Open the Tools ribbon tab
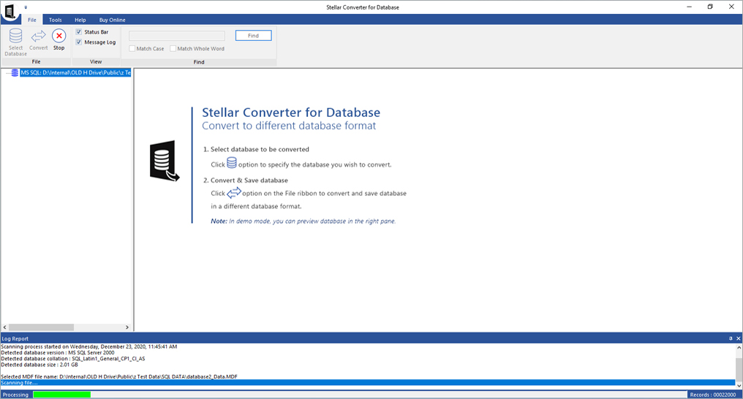The width and height of the screenshot is (743, 399). click(x=56, y=20)
